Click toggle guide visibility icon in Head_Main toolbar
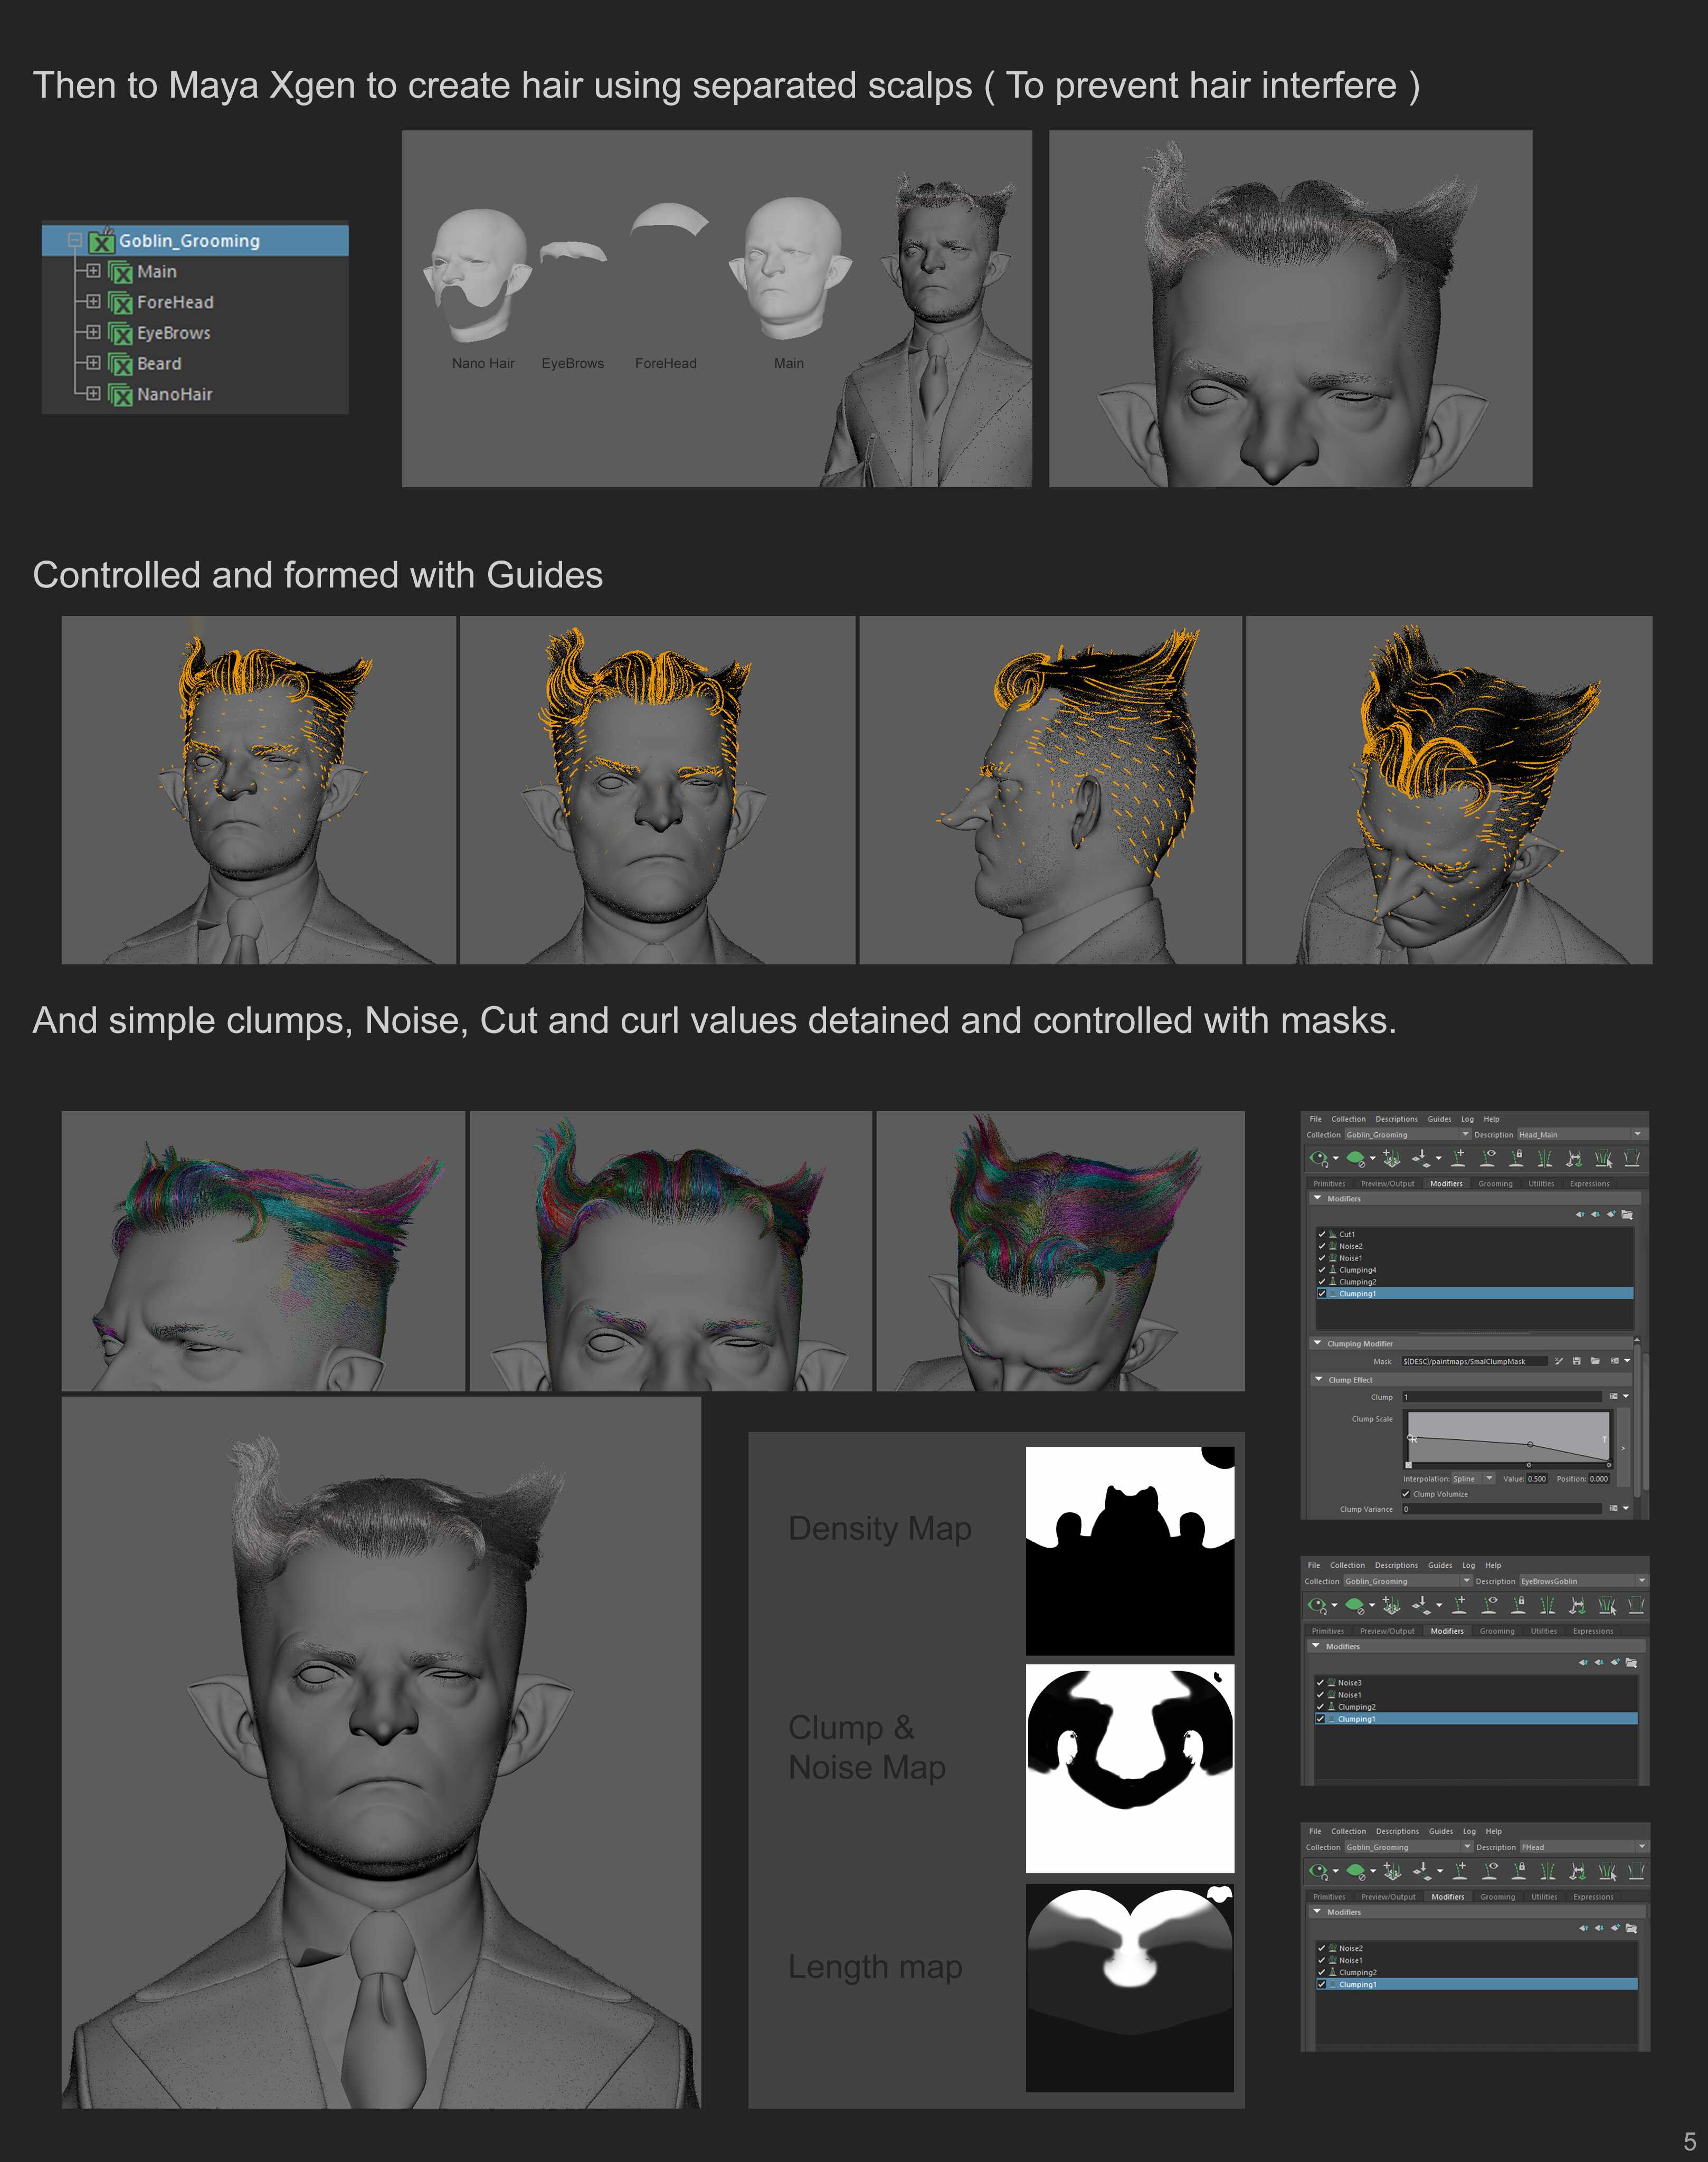 [x=1487, y=1158]
